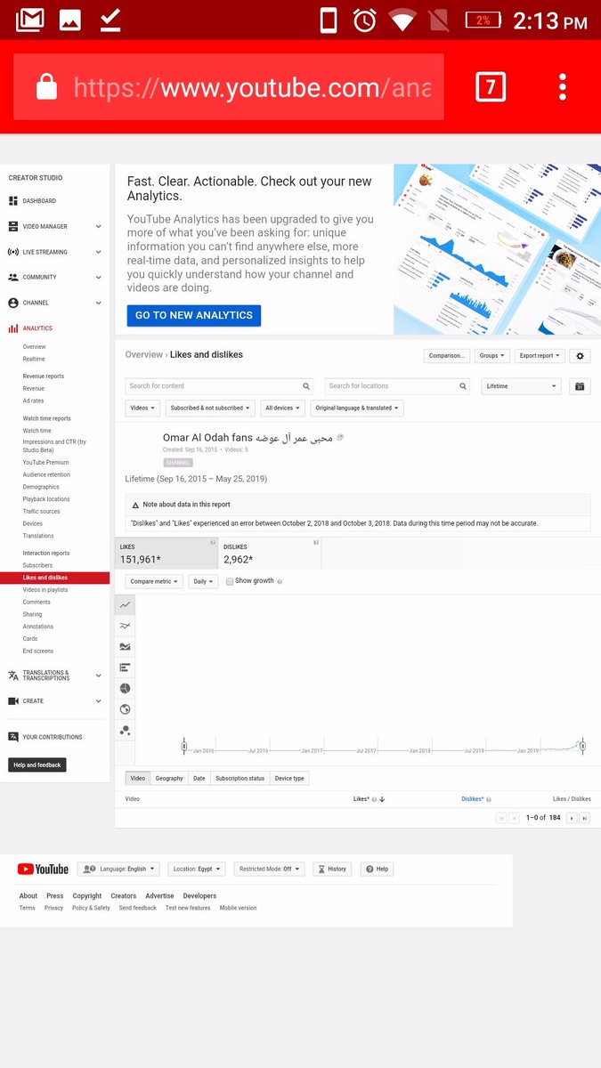Screen dimensions: 601x1068
Task: Click the Translations & Transcriptions icon
Action: click(x=13, y=676)
